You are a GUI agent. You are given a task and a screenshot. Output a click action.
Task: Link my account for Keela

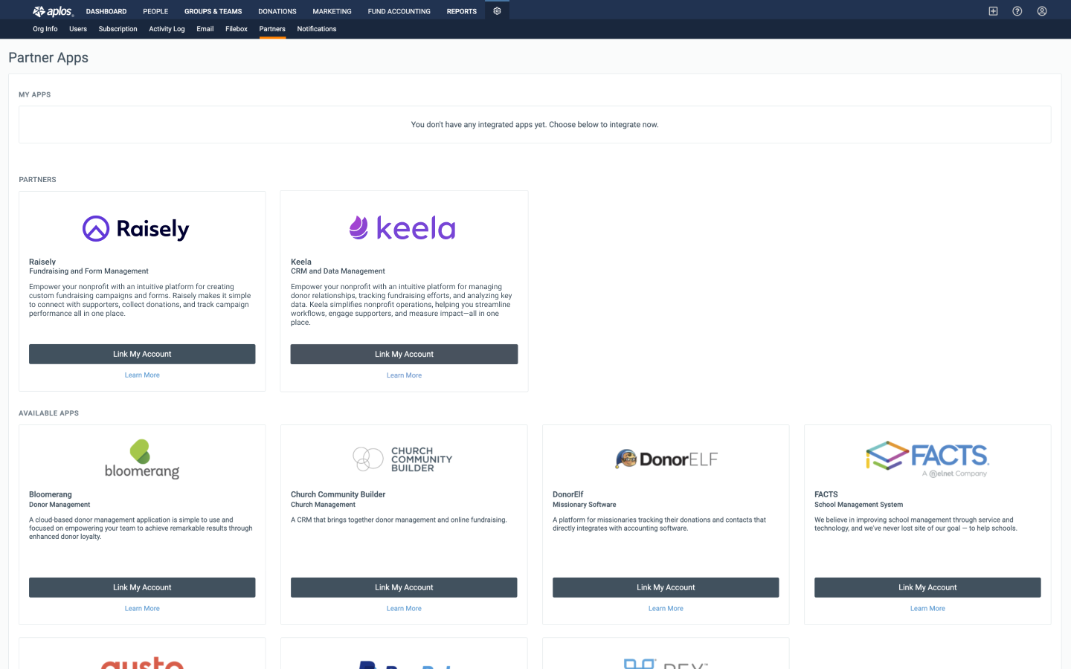404,354
